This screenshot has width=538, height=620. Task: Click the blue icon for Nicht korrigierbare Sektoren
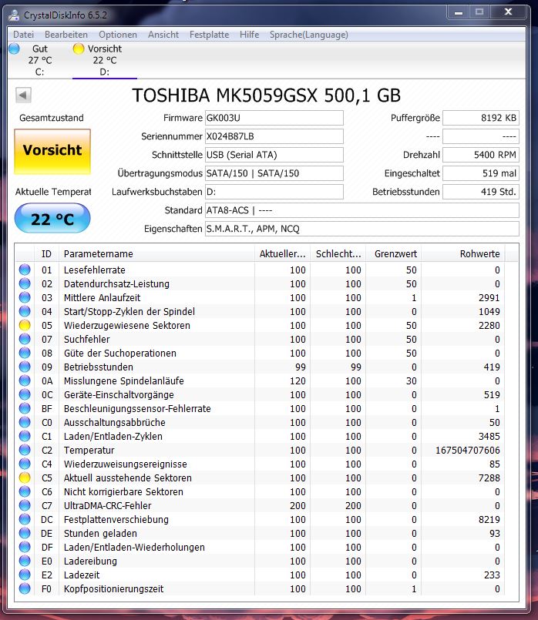(25, 491)
